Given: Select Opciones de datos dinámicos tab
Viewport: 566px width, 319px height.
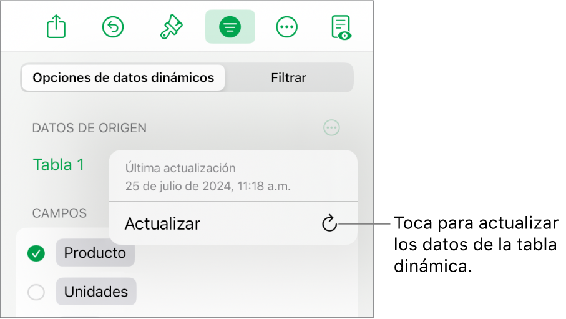Looking at the screenshot, I should [123, 77].
